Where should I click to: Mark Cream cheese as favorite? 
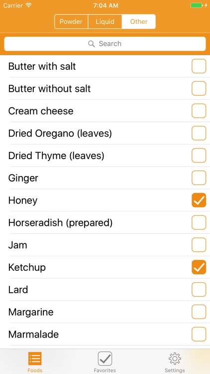pos(199,111)
